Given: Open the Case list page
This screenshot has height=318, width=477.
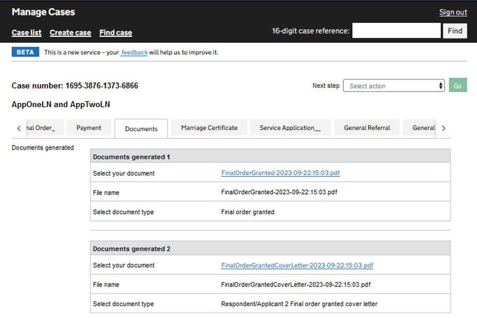Looking at the screenshot, I should (26, 33).
